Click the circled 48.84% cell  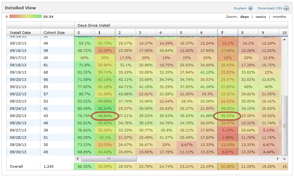tap(105, 116)
